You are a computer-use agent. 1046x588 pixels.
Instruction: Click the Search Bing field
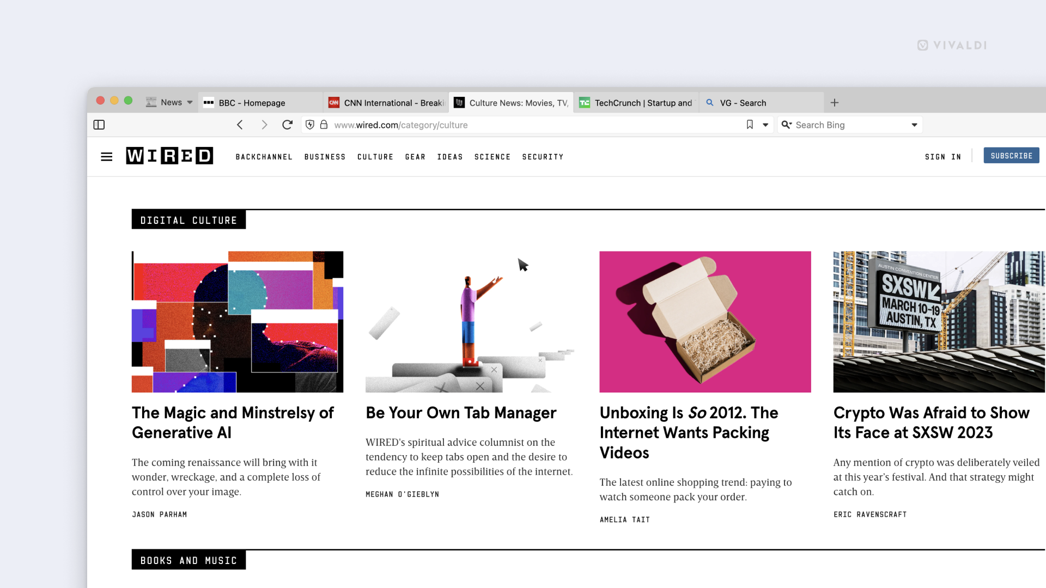[x=850, y=125]
